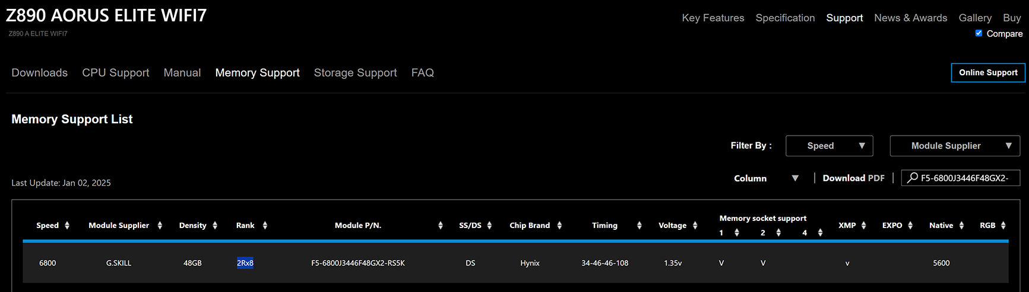This screenshot has width=1029, height=292.
Task: Sort by XMP column arrows
Action: (x=863, y=226)
